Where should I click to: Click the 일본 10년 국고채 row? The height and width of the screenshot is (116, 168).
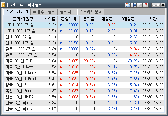point(84,97)
